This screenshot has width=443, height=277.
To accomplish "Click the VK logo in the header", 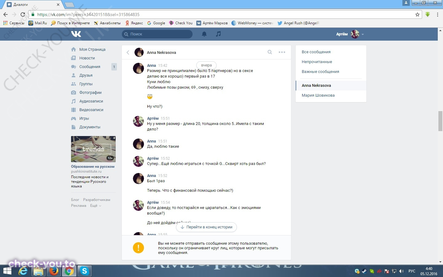I will pyautogui.click(x=76, y=34).
